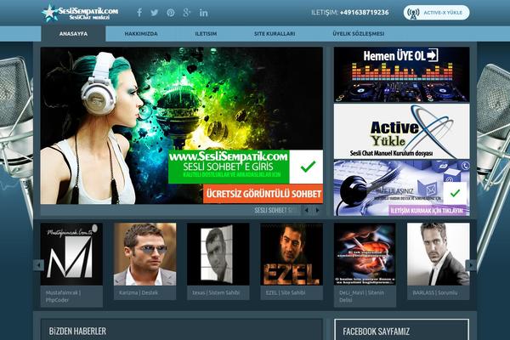Open the SITE KURALLARI menu item

click(x=275, y=33)
